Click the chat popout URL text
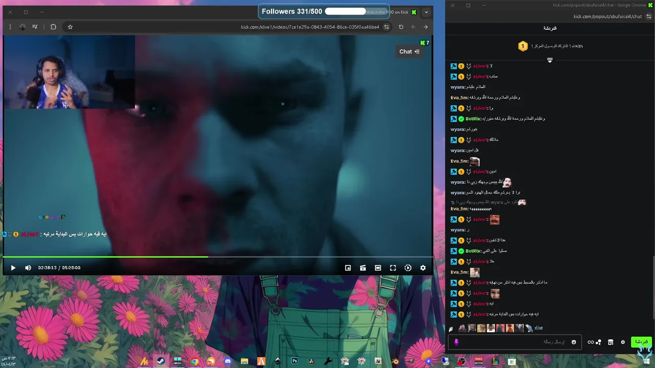The image size is (655, 368). pyautogui.click(x=607, y=16)
